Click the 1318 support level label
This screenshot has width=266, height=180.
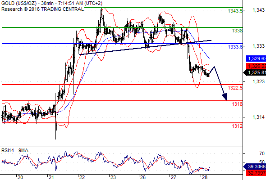[x=237, y=104]
